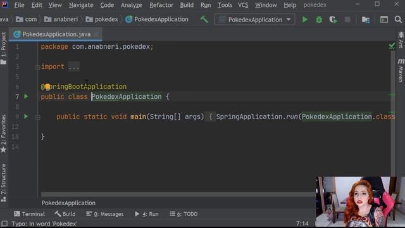This screenshot has width=405, height=228.
Task: Open the File menu
Action: (19, 5)
